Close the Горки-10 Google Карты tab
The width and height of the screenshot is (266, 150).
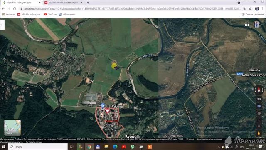(x=40, y=3)
